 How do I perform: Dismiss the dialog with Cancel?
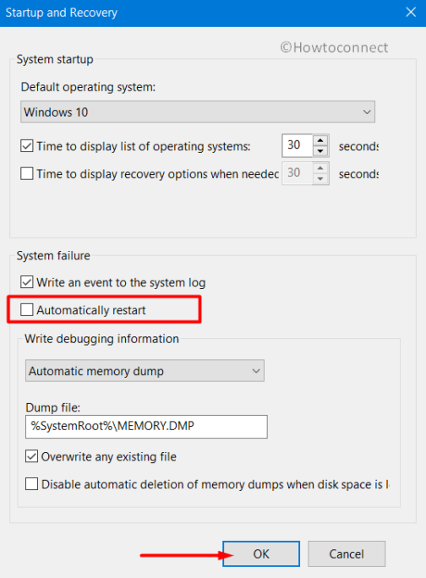pyautogui.click(x=347, y=553)
